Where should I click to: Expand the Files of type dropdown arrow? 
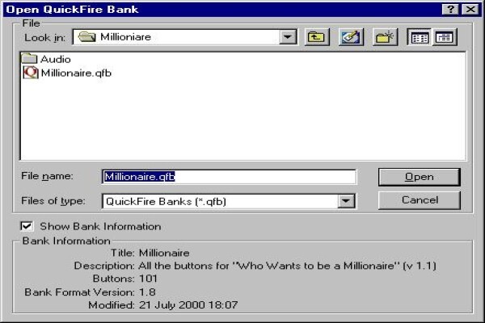[x=346, y=201]
